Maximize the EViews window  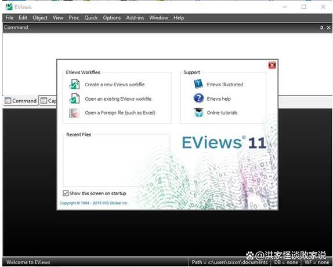click(x=304, y=7)
